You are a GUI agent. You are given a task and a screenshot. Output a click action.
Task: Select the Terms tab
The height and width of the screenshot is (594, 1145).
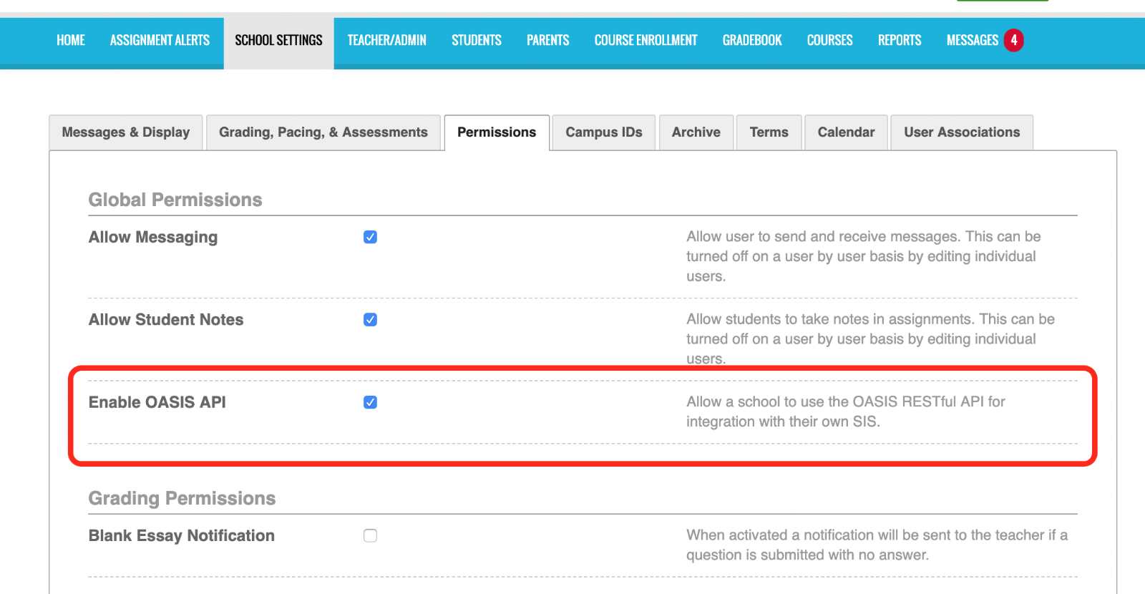click(769, 132)
